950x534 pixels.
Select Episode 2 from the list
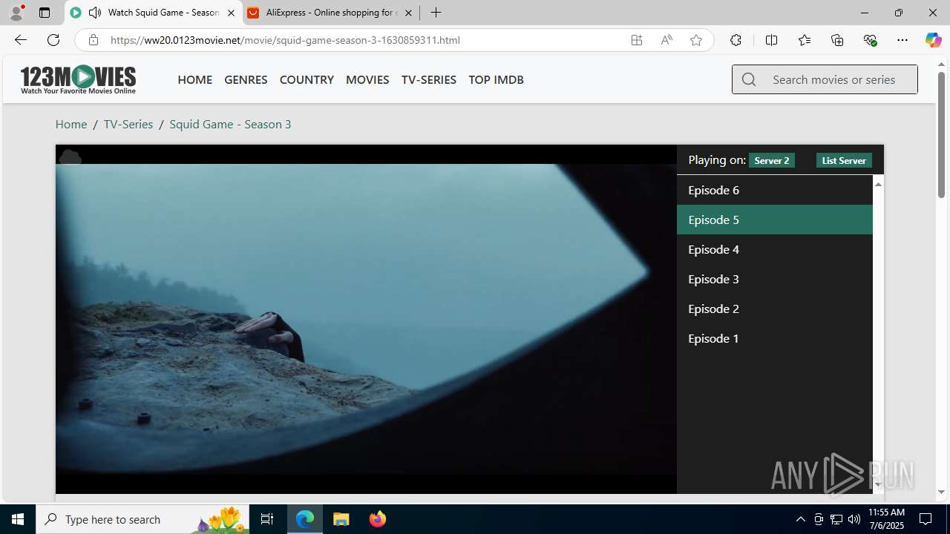[775, 309]
